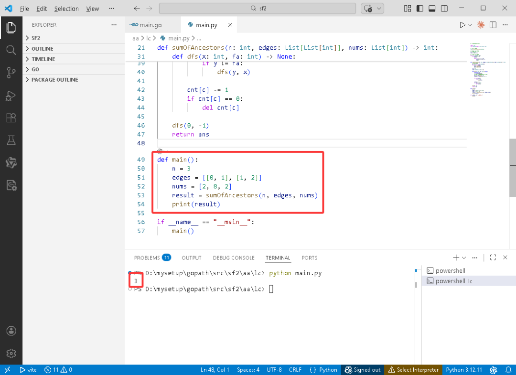This screenshot has width=516, height=375.
Task: Close the main.py editor tab
Action: pyautogui.click(x=230, y=25)
